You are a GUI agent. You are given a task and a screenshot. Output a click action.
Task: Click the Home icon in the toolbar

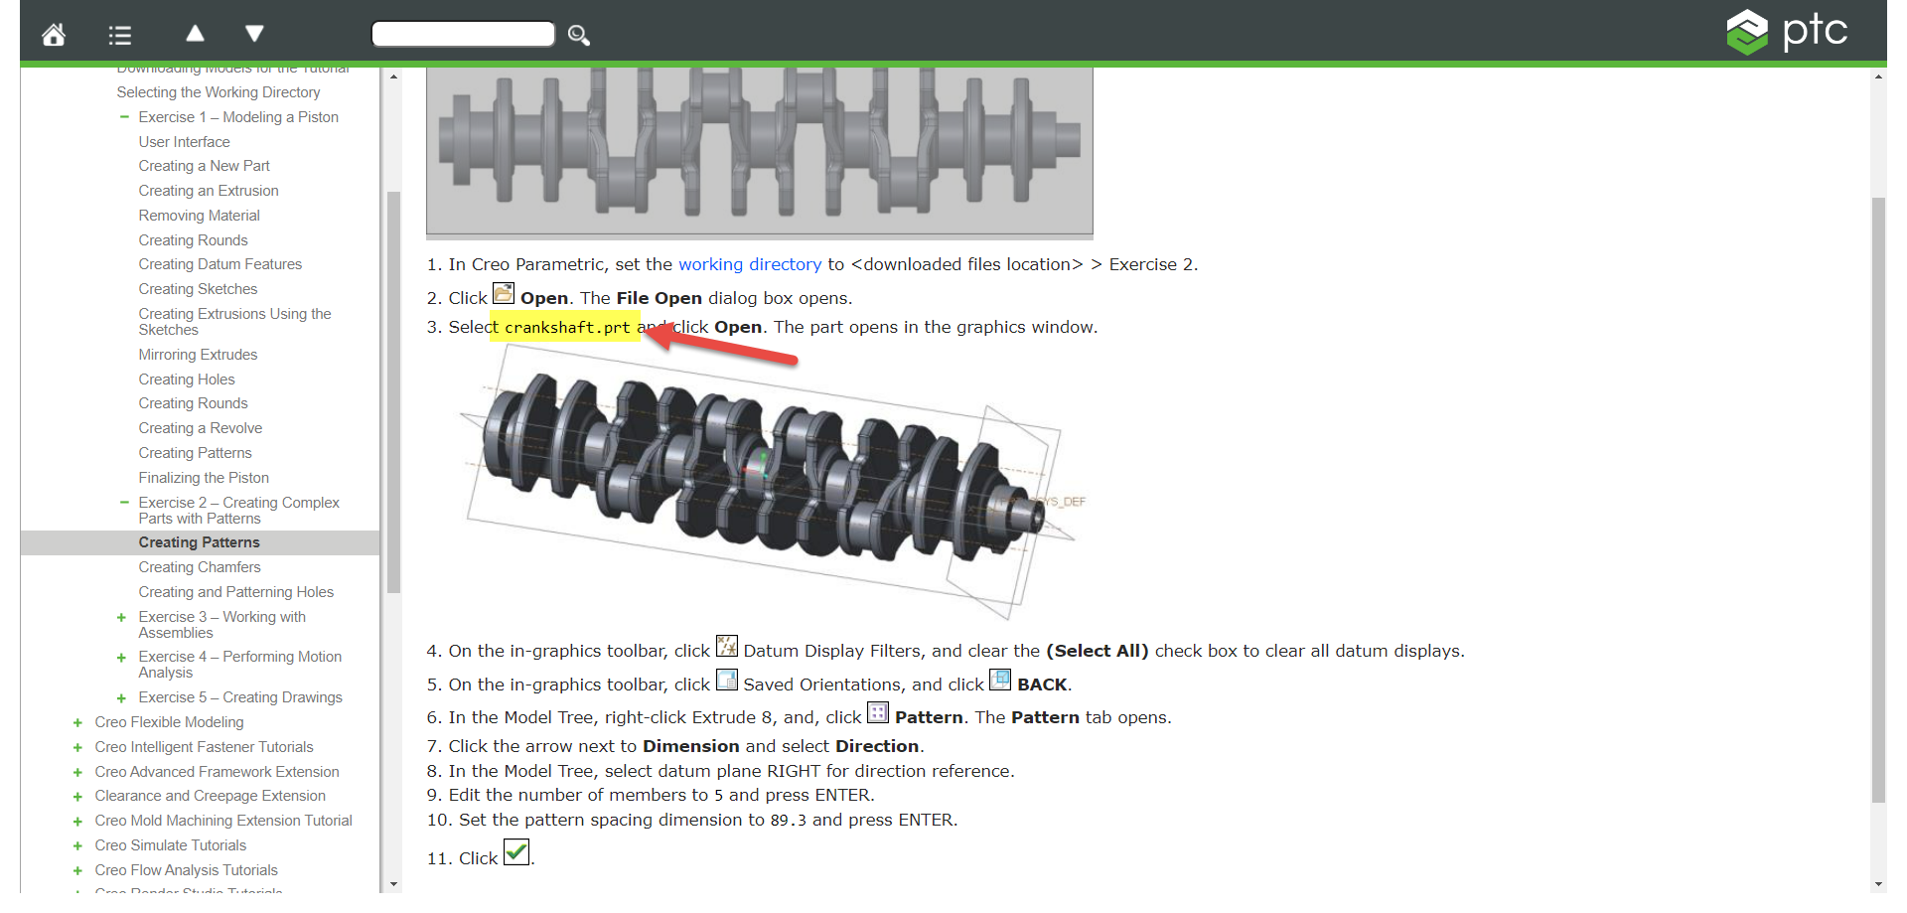point(54,33)
